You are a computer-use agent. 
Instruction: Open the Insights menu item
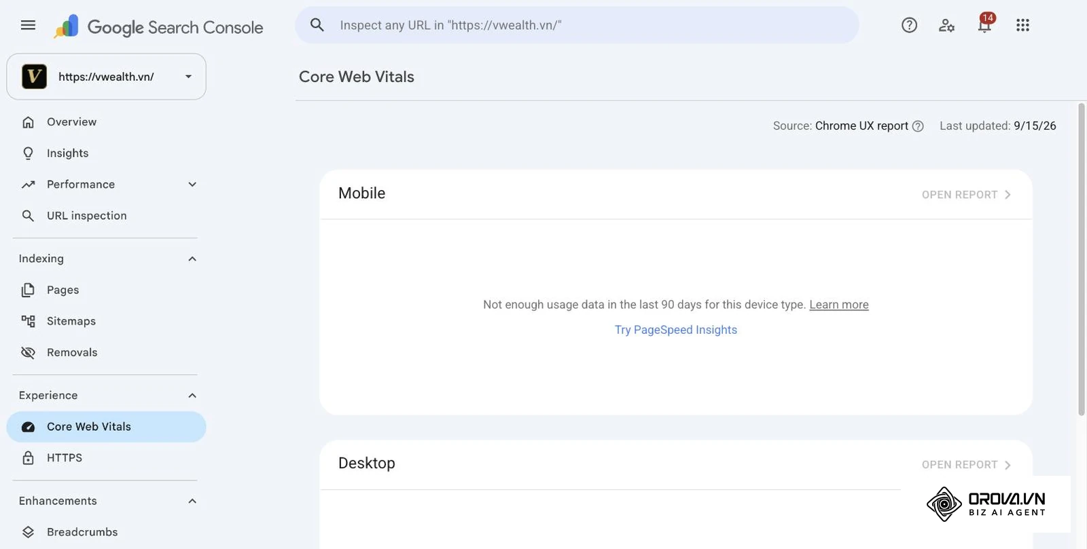(x=106, y=153)
